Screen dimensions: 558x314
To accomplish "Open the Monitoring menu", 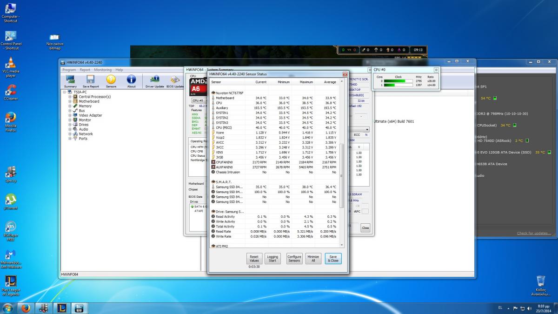I will pos(103,70).
